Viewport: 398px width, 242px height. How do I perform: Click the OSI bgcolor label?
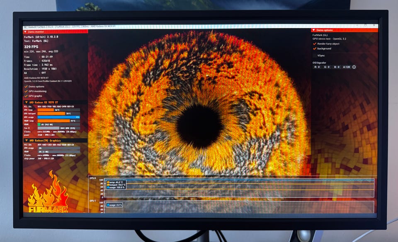(x=319, y=63)
